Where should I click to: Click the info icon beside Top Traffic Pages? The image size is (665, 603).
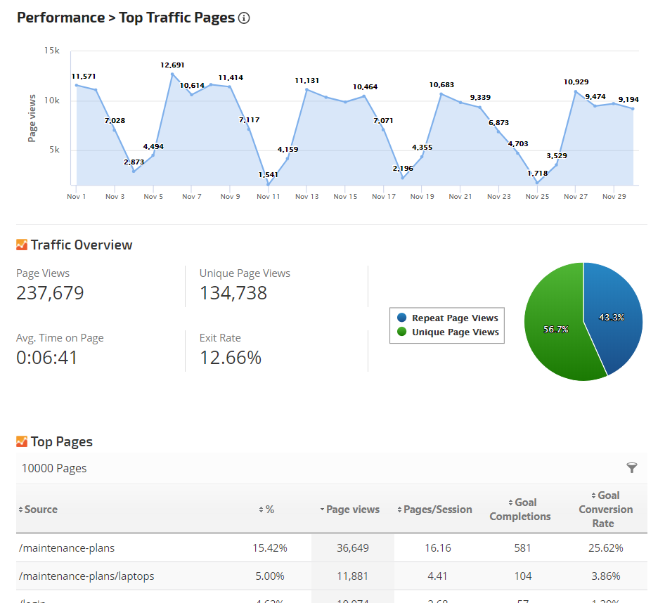click(x=244, y=18)
